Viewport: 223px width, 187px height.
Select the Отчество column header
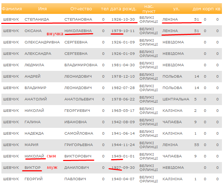click(81, 9)
